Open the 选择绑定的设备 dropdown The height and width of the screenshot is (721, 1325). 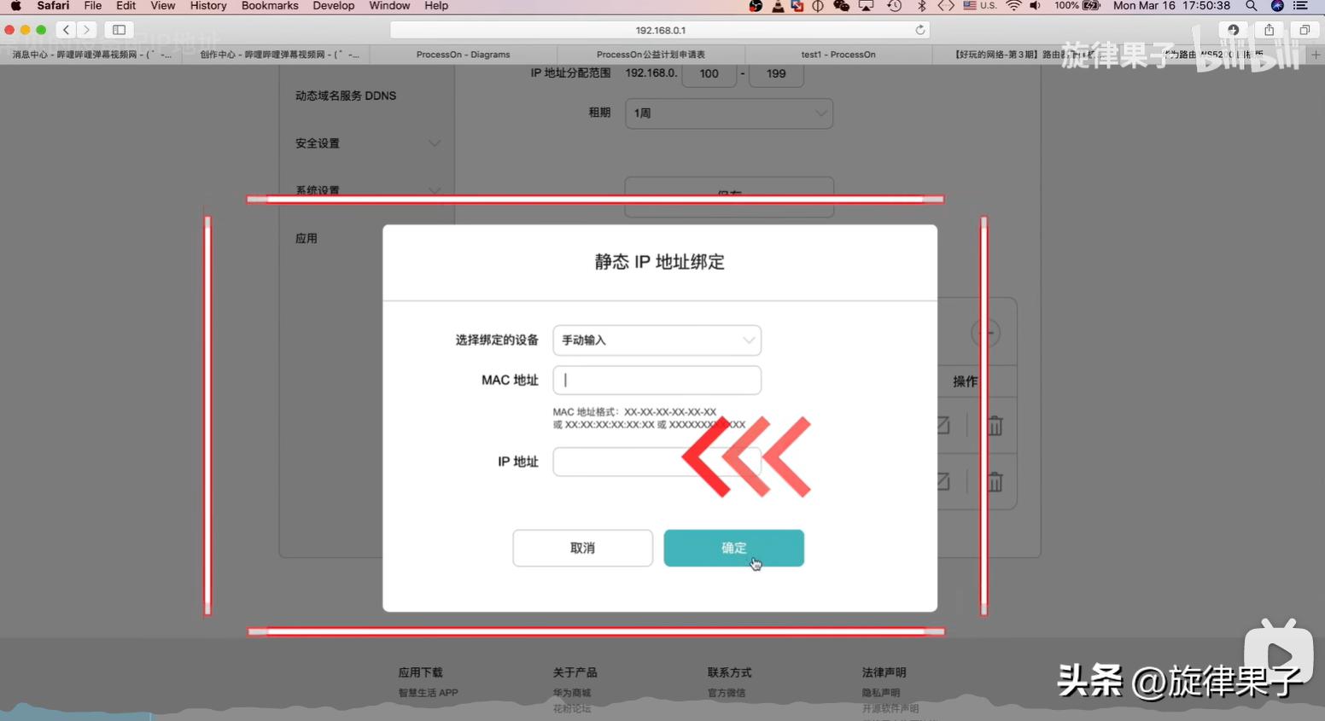point(657,340)
